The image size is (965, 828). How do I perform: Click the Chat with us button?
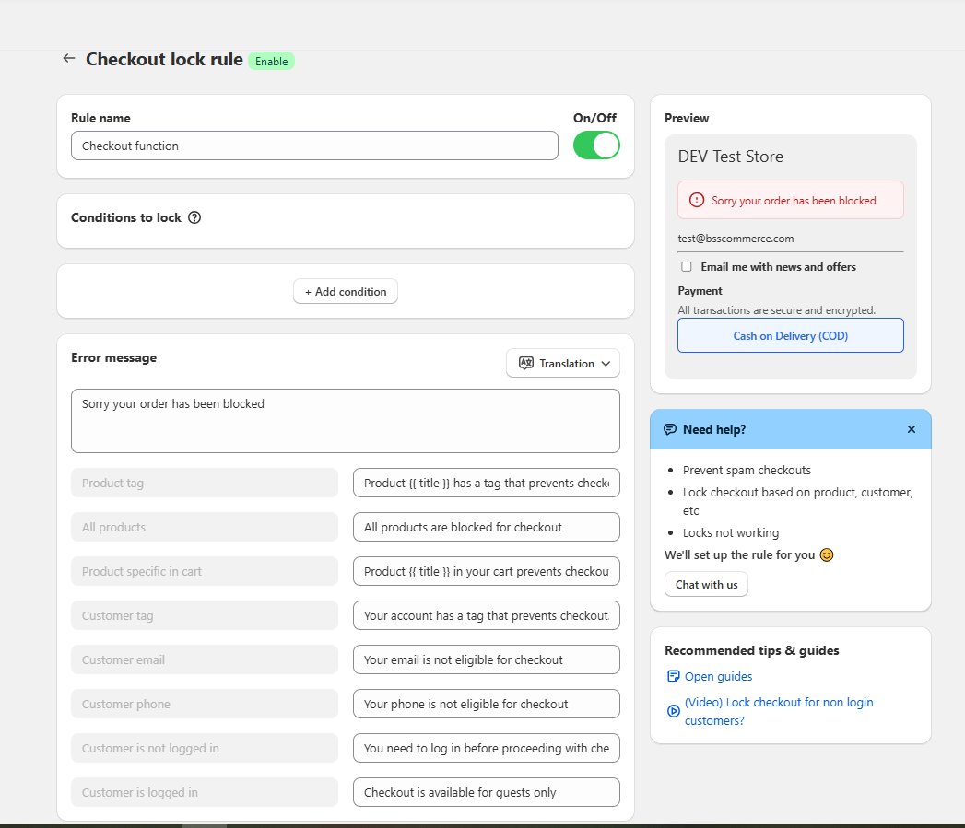click(706, 584)
